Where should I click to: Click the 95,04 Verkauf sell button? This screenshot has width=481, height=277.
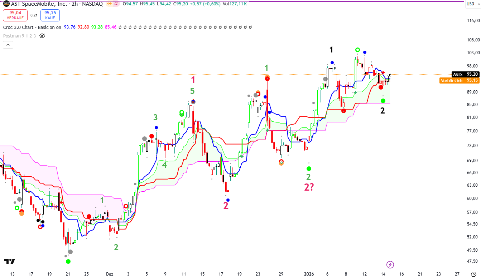14,15
